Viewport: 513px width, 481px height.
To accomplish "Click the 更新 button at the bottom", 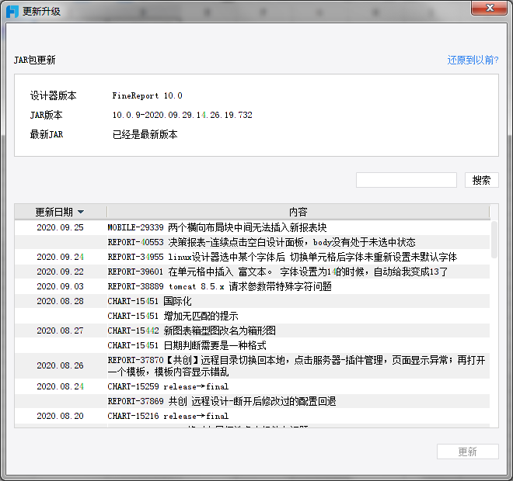I will [467, 452].
